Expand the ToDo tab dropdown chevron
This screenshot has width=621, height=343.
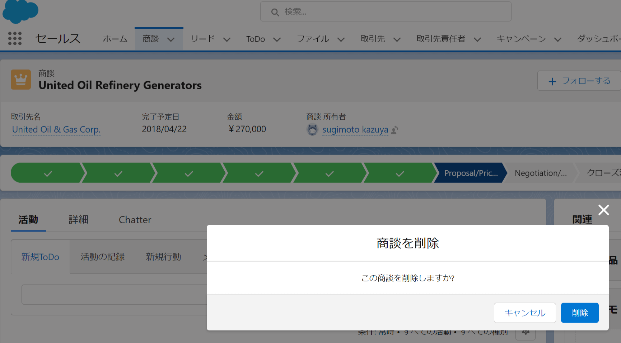[277, 39]
